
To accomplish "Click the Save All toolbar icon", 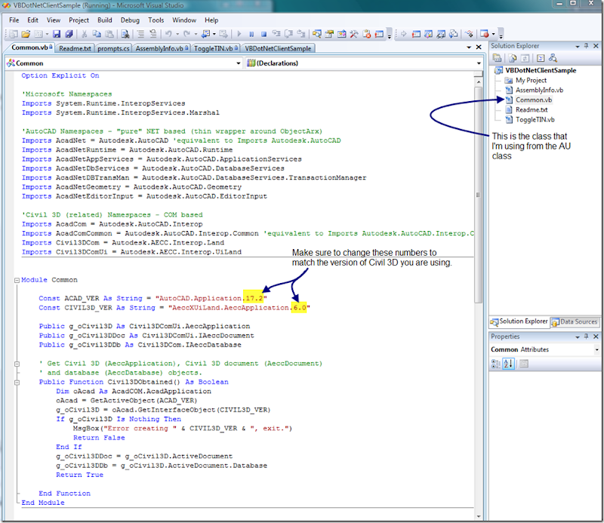I will (69, 34).
